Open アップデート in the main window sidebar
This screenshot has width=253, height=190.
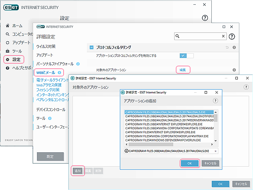[21, 42]
